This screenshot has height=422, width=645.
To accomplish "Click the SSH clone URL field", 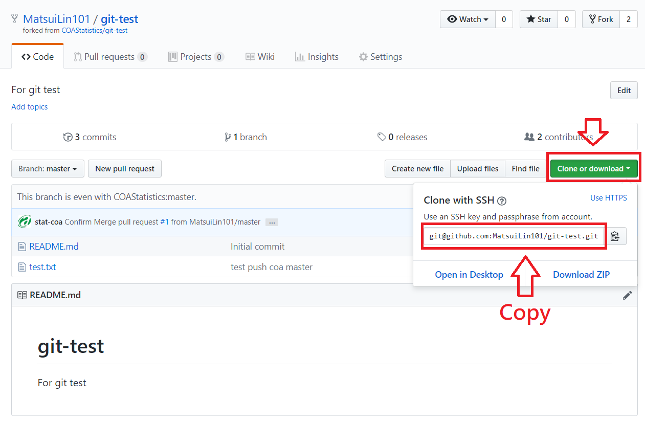I will tap(514, 236).
